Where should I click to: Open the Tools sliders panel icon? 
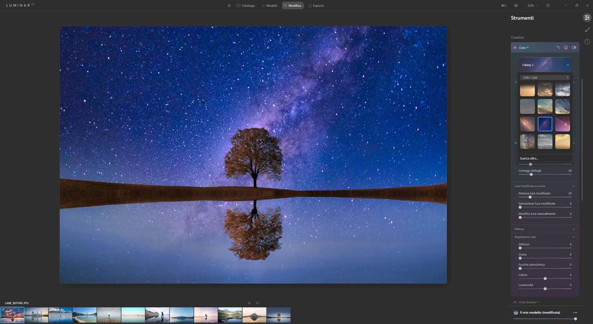coord(587,18)
